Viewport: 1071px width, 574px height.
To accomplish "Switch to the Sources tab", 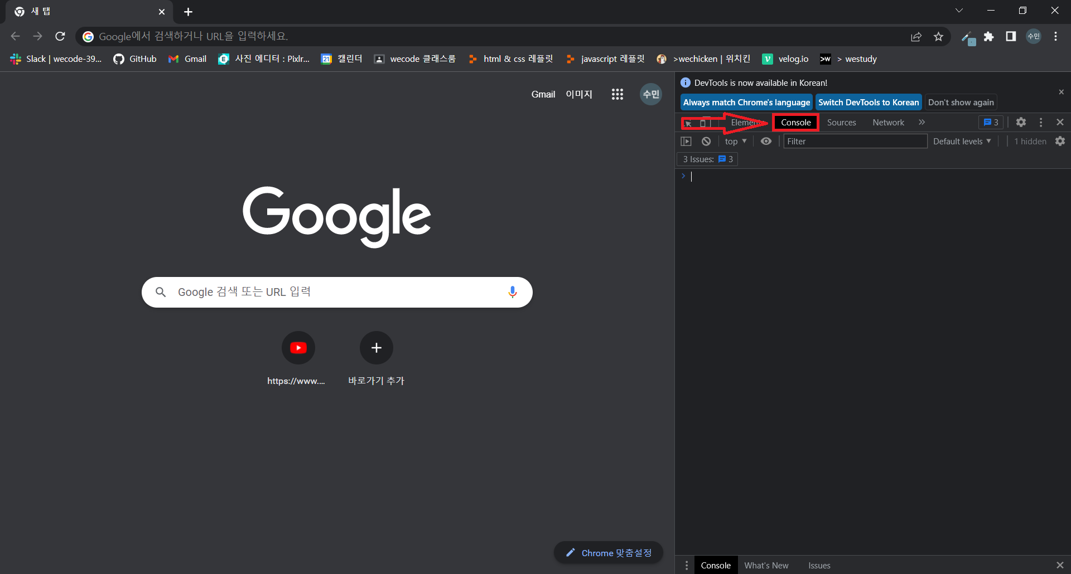I will [x=841, y=123].
